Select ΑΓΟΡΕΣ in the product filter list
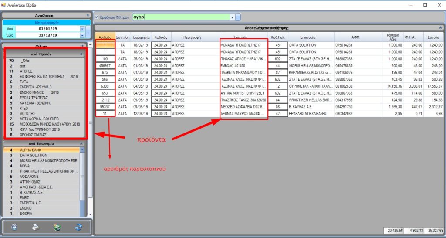 coord(26,70)
